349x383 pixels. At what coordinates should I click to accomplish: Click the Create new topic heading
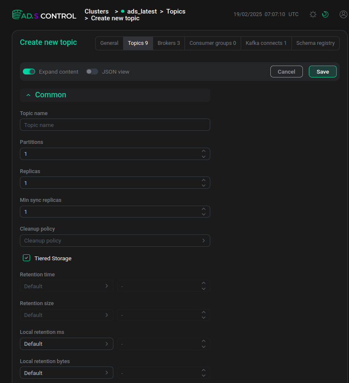(x=48, y=42)
